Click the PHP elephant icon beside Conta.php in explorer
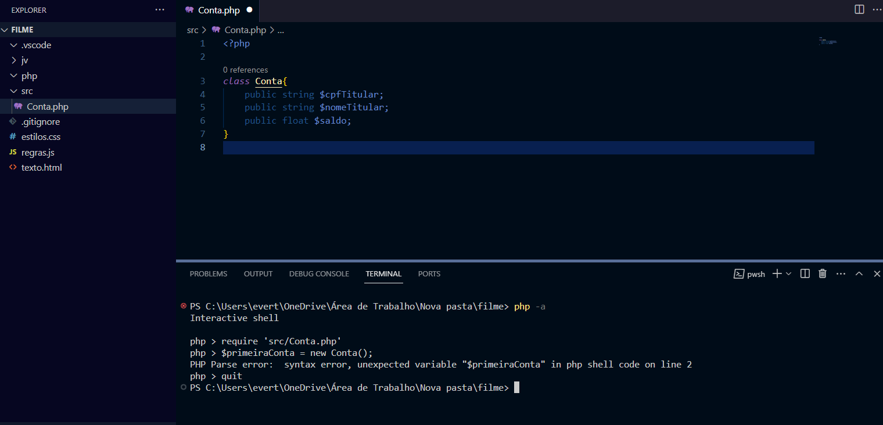 (x=19, y=106)
